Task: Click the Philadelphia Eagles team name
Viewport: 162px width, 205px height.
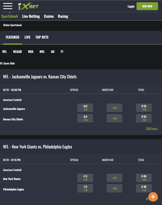Action: click(14, 189)
